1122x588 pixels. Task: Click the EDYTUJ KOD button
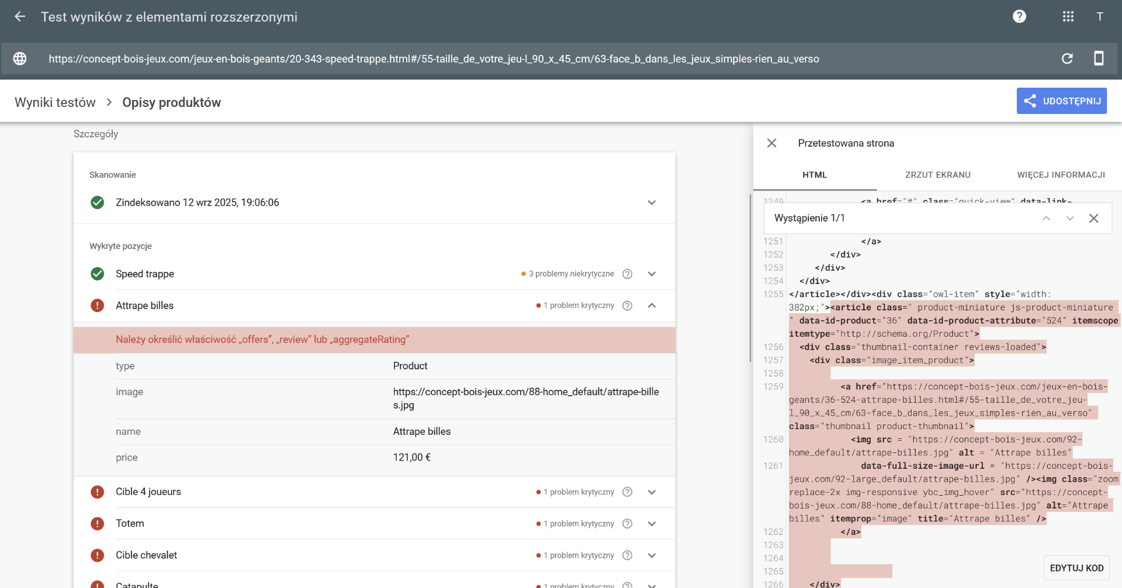(1076, 568)
